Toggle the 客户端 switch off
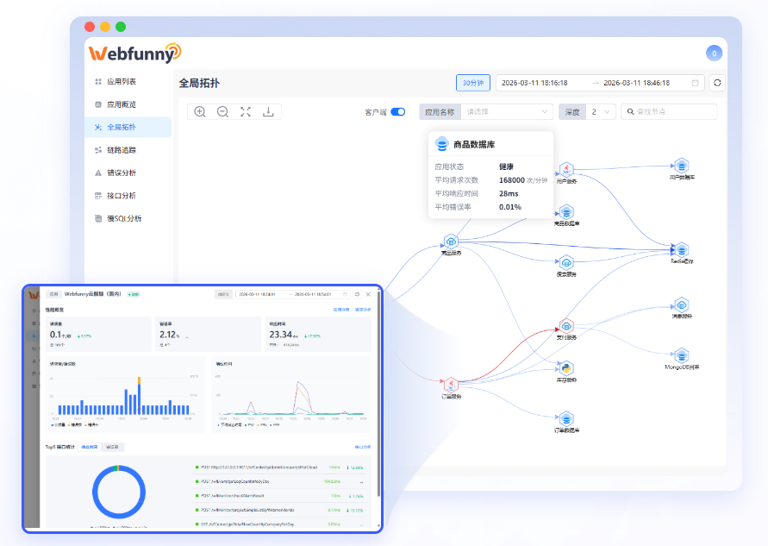Viewport: 768px width, 546px height. pos(397,112)
